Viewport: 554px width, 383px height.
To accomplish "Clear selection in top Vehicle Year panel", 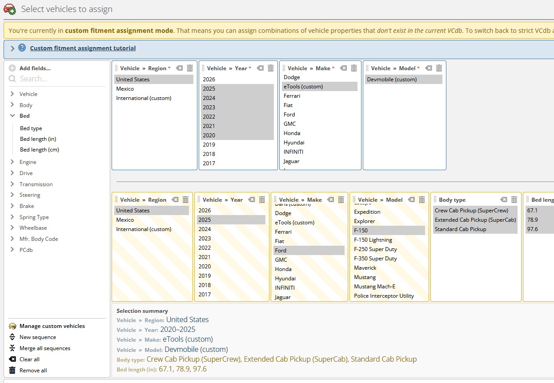I will pos(260,68).
